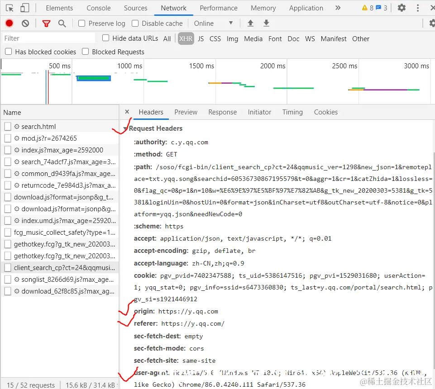Check Blocked Requests option

[x=86, y=52]
